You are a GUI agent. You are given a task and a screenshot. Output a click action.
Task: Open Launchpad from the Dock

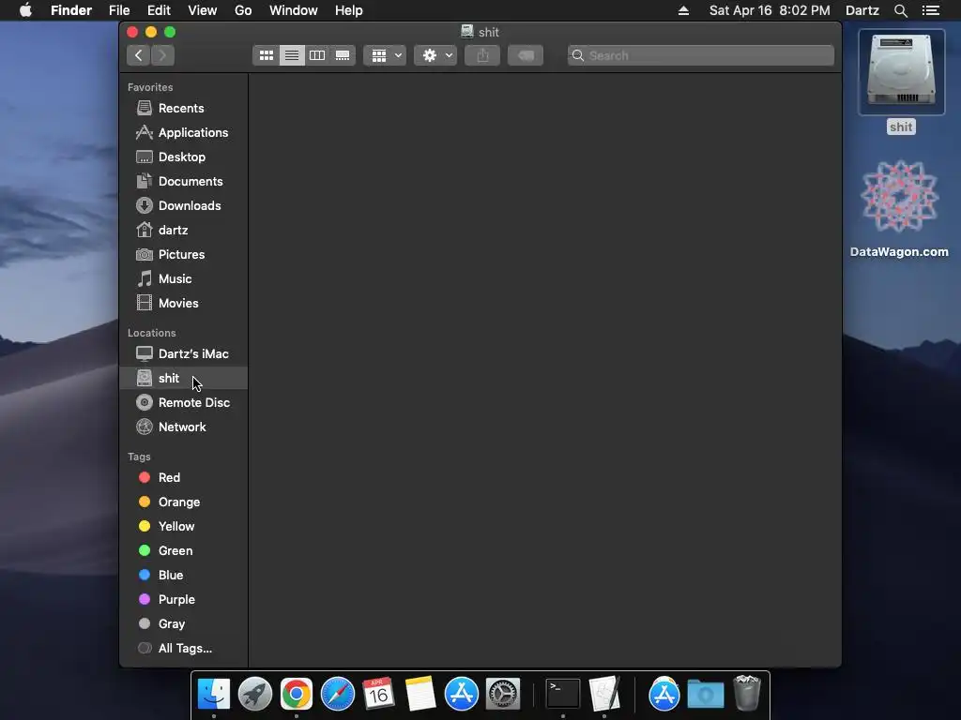tap(255, 695)
